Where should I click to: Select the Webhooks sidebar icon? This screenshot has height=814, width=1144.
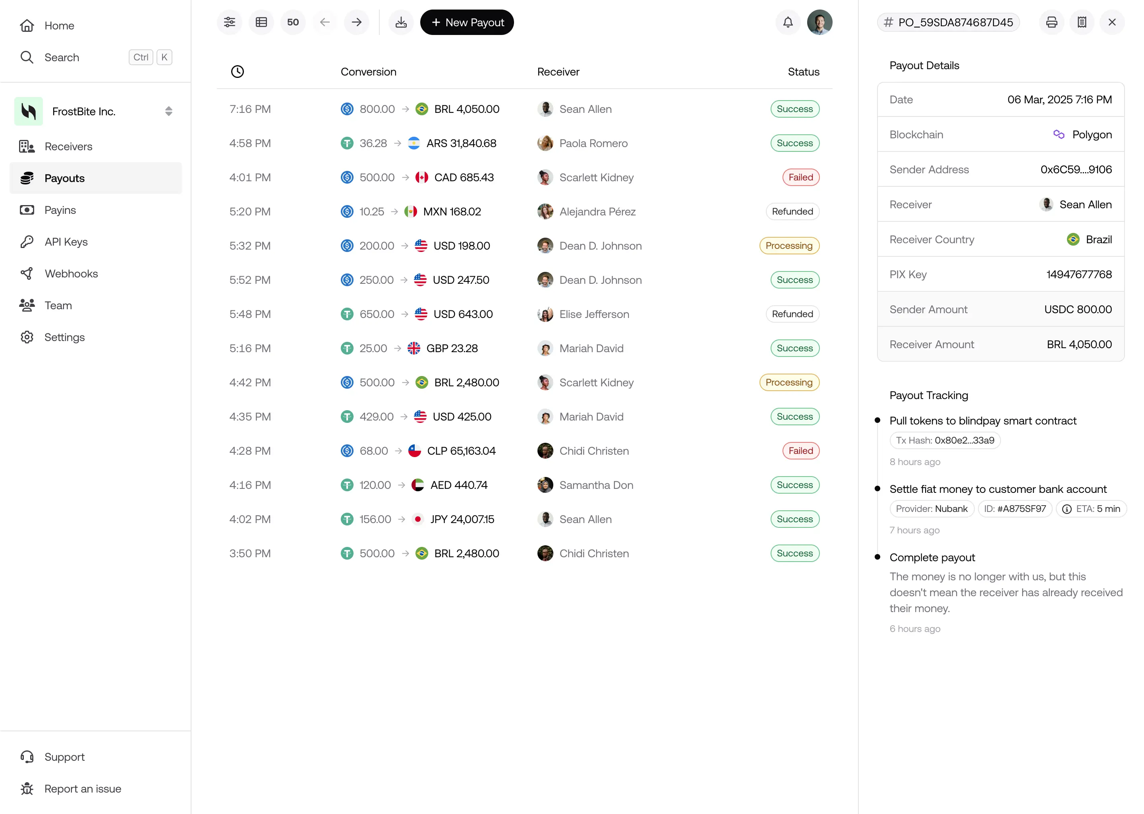coord(27,273)
